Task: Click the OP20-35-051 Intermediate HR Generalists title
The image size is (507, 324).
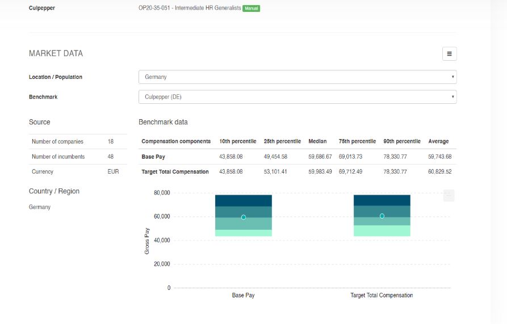Action: [x=190, y=9]
